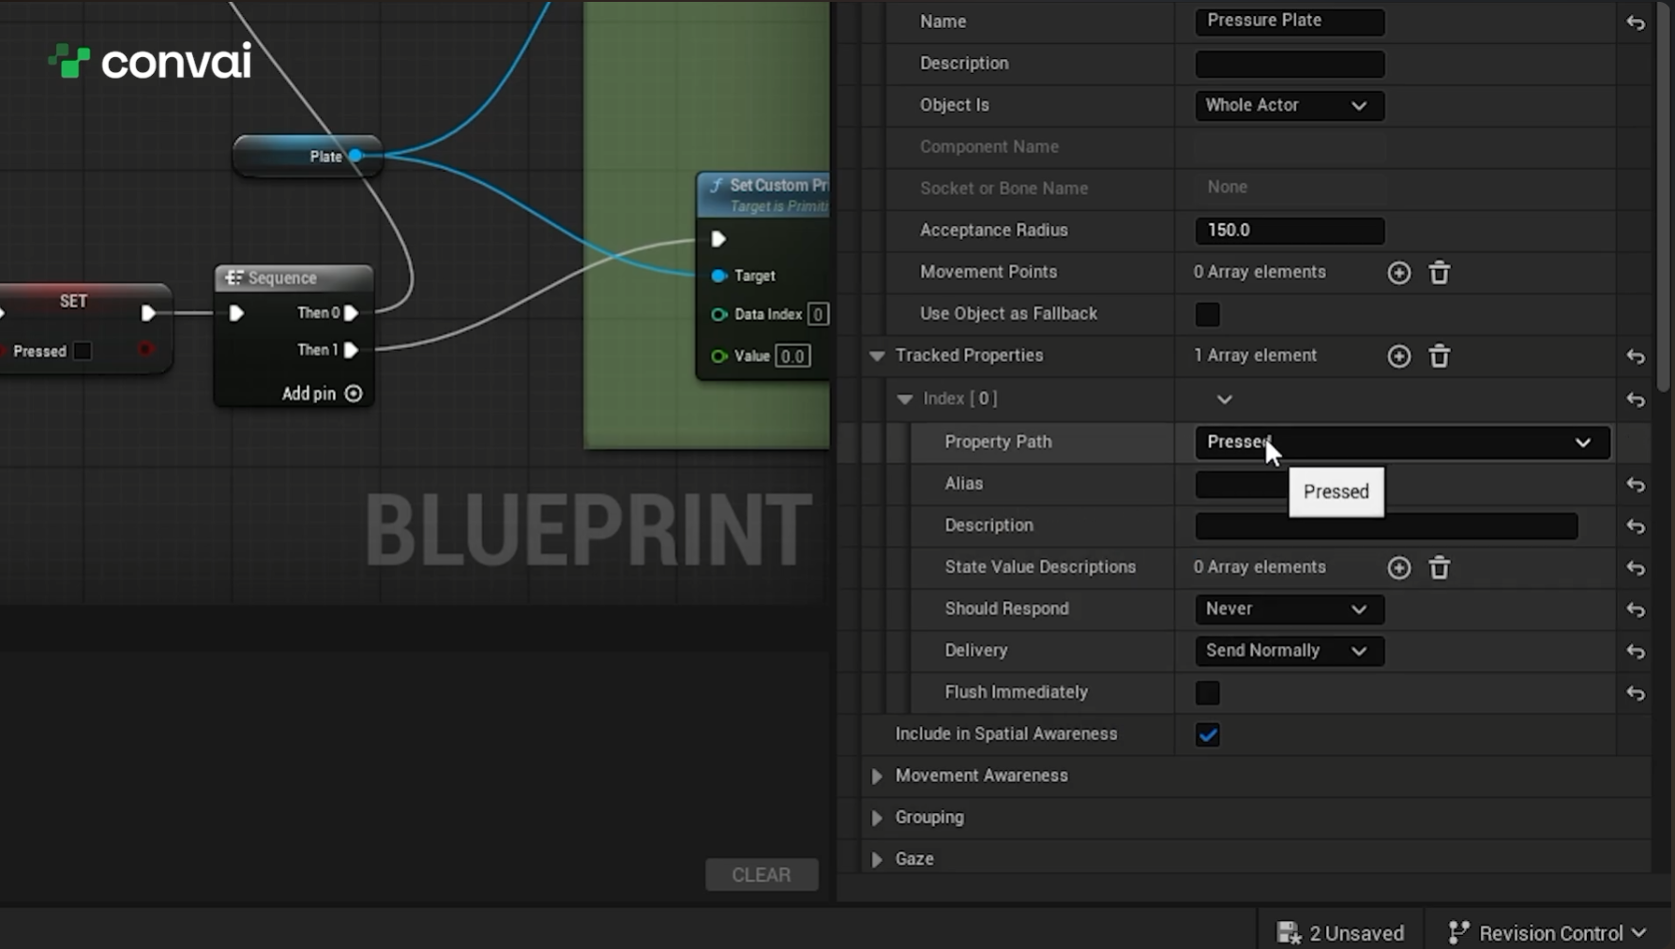Add a new Tracked Properties element
This screenshot has width=1675, height=949.
pos(1399,356)
